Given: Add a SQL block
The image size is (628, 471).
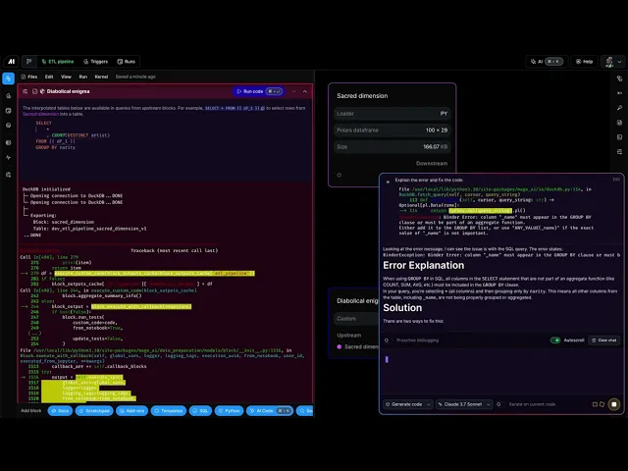Looking at the screenshot, I should (200, 411).
